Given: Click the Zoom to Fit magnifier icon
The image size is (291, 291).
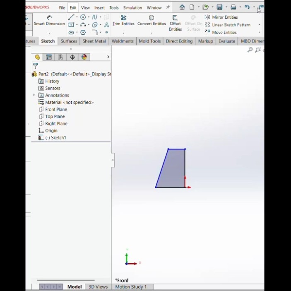Looking at the screenshot, I should point(250,50).
